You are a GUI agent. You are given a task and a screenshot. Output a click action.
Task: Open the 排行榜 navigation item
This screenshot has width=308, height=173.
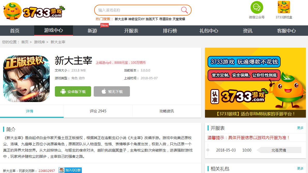click(x=170, y=31)
